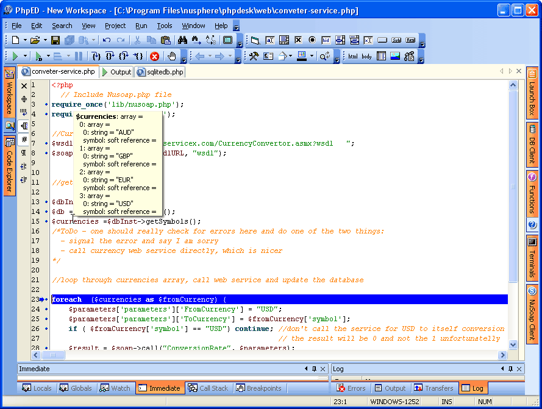The height and width of the screenshot is (409, 542).
Task: Click the Save floppy disk icon
Action: [x=55, y=40]
